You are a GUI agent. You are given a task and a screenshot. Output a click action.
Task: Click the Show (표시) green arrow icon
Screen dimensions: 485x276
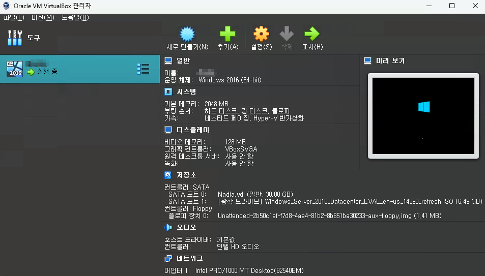(312, 34)
